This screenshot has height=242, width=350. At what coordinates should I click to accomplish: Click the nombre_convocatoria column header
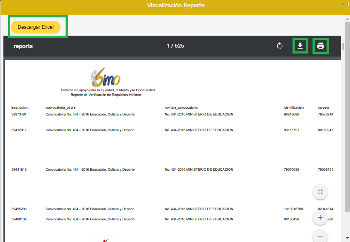181,107
